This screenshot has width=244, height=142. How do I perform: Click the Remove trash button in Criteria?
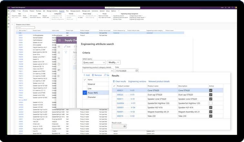coord(97,75)
